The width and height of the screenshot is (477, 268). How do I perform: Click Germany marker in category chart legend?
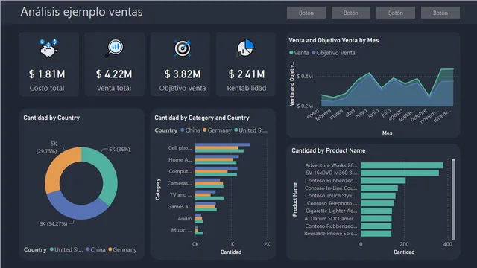pos(205,130)
